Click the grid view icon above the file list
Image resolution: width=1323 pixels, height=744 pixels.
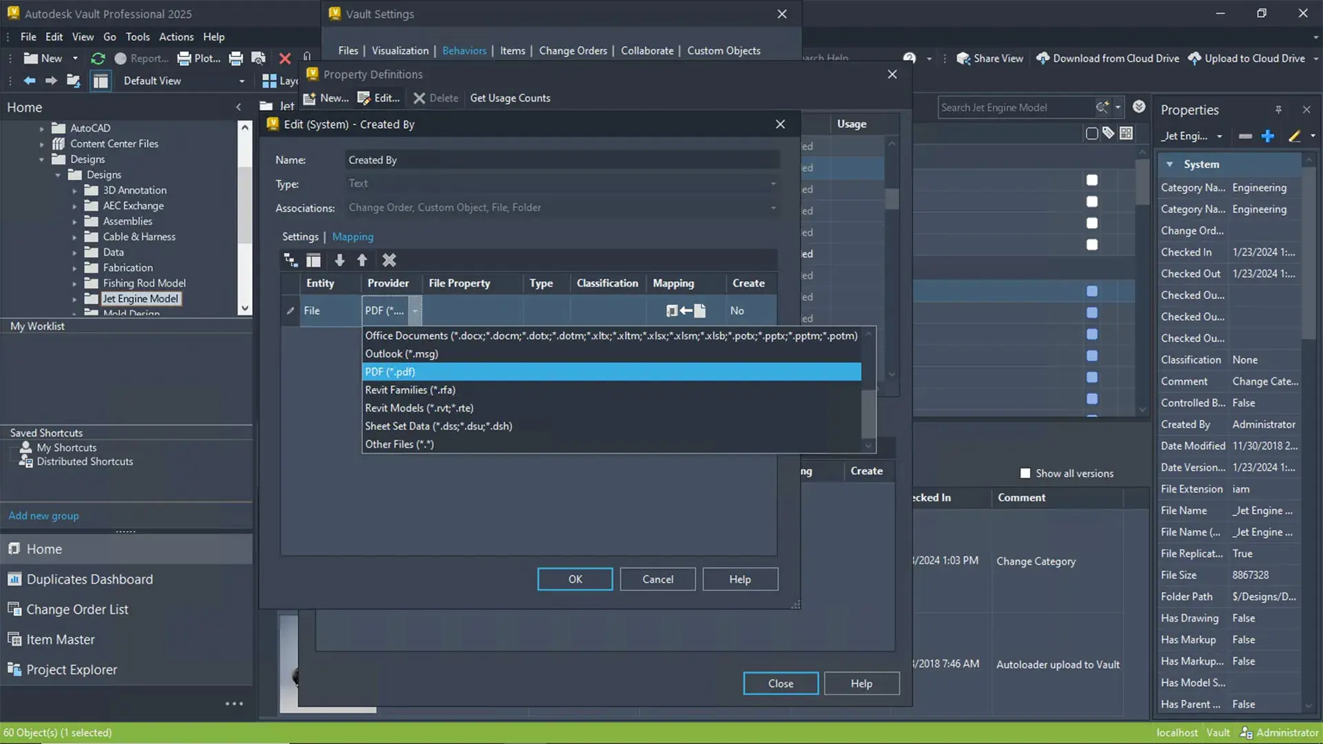1126,133
